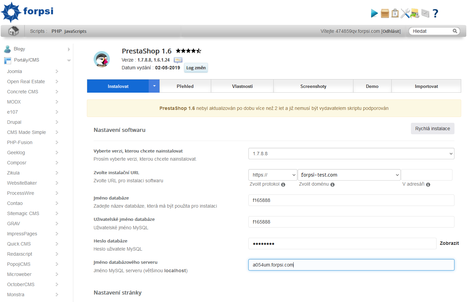Click the info icon next to Zvolit doménu
Viewport: 468px width, 302px height.
tap(332, 185)
